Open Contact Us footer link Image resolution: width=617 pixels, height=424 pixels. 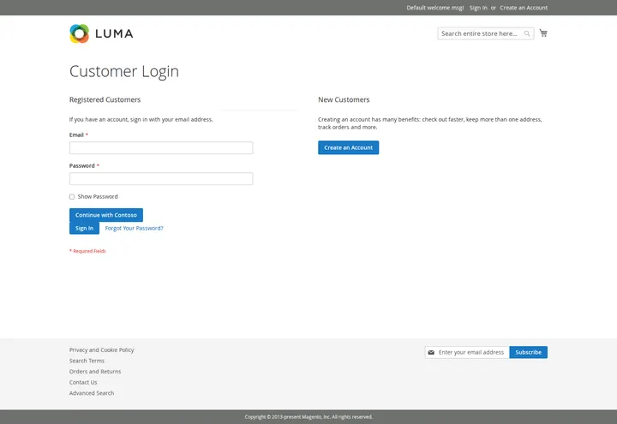click(x=83, y=382)
